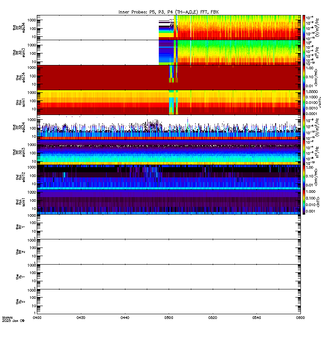The image size is (321, 342).
Task: Click the color bar beside thd fbk scm1 panel
Action: tap(303, 202)
